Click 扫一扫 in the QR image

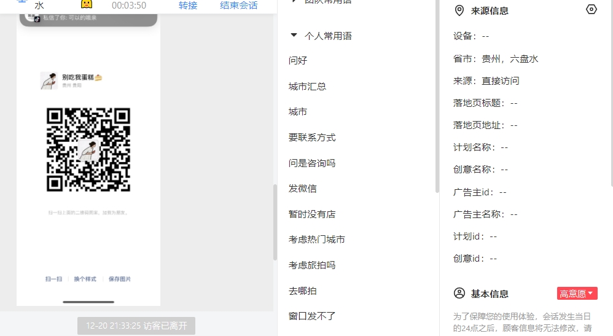click(53, 279)
